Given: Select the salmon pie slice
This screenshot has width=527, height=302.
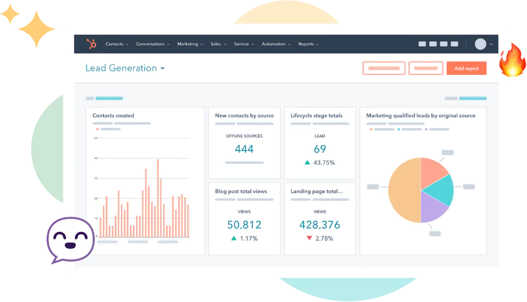Looking at the screenshot, I should coord(432,172).
